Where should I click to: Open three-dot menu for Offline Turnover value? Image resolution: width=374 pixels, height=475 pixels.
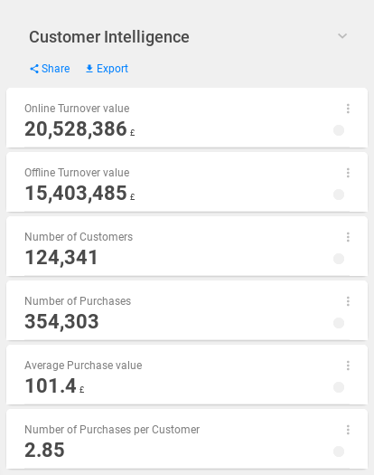coord(348,173)
